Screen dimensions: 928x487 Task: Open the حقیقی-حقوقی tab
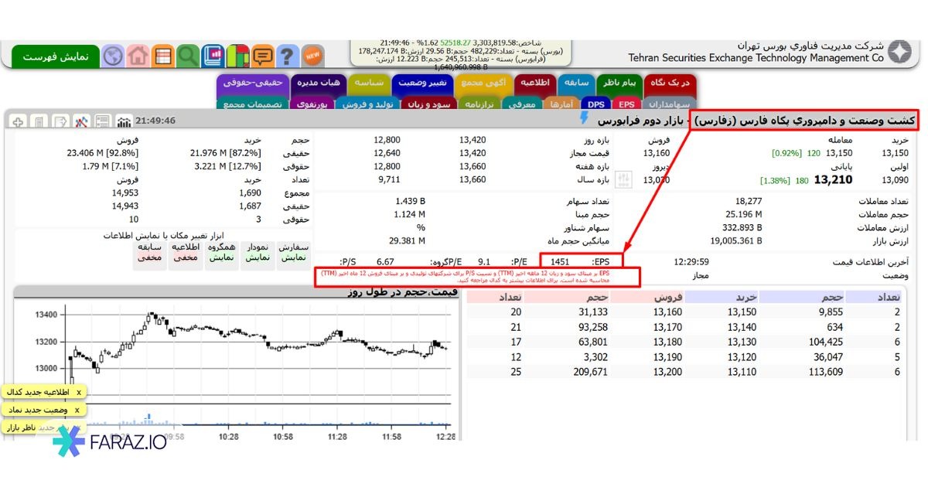tap(253, 82)
